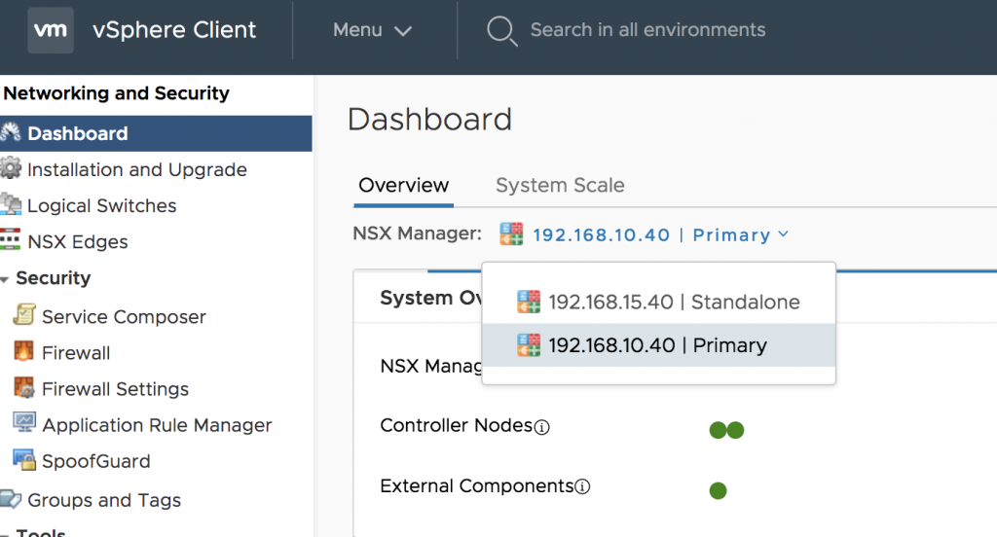The image size is (997, 537).
Task: Click the Dashboard gauge icon in sidebar
Action: (x=11, y=133)
